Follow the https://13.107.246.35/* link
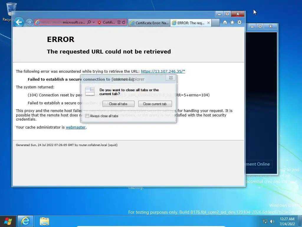 pos(163,71)
